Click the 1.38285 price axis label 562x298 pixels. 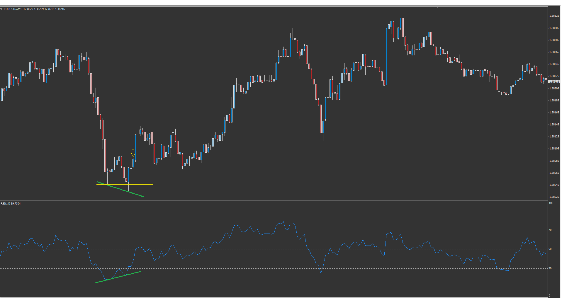pos(554,40)
